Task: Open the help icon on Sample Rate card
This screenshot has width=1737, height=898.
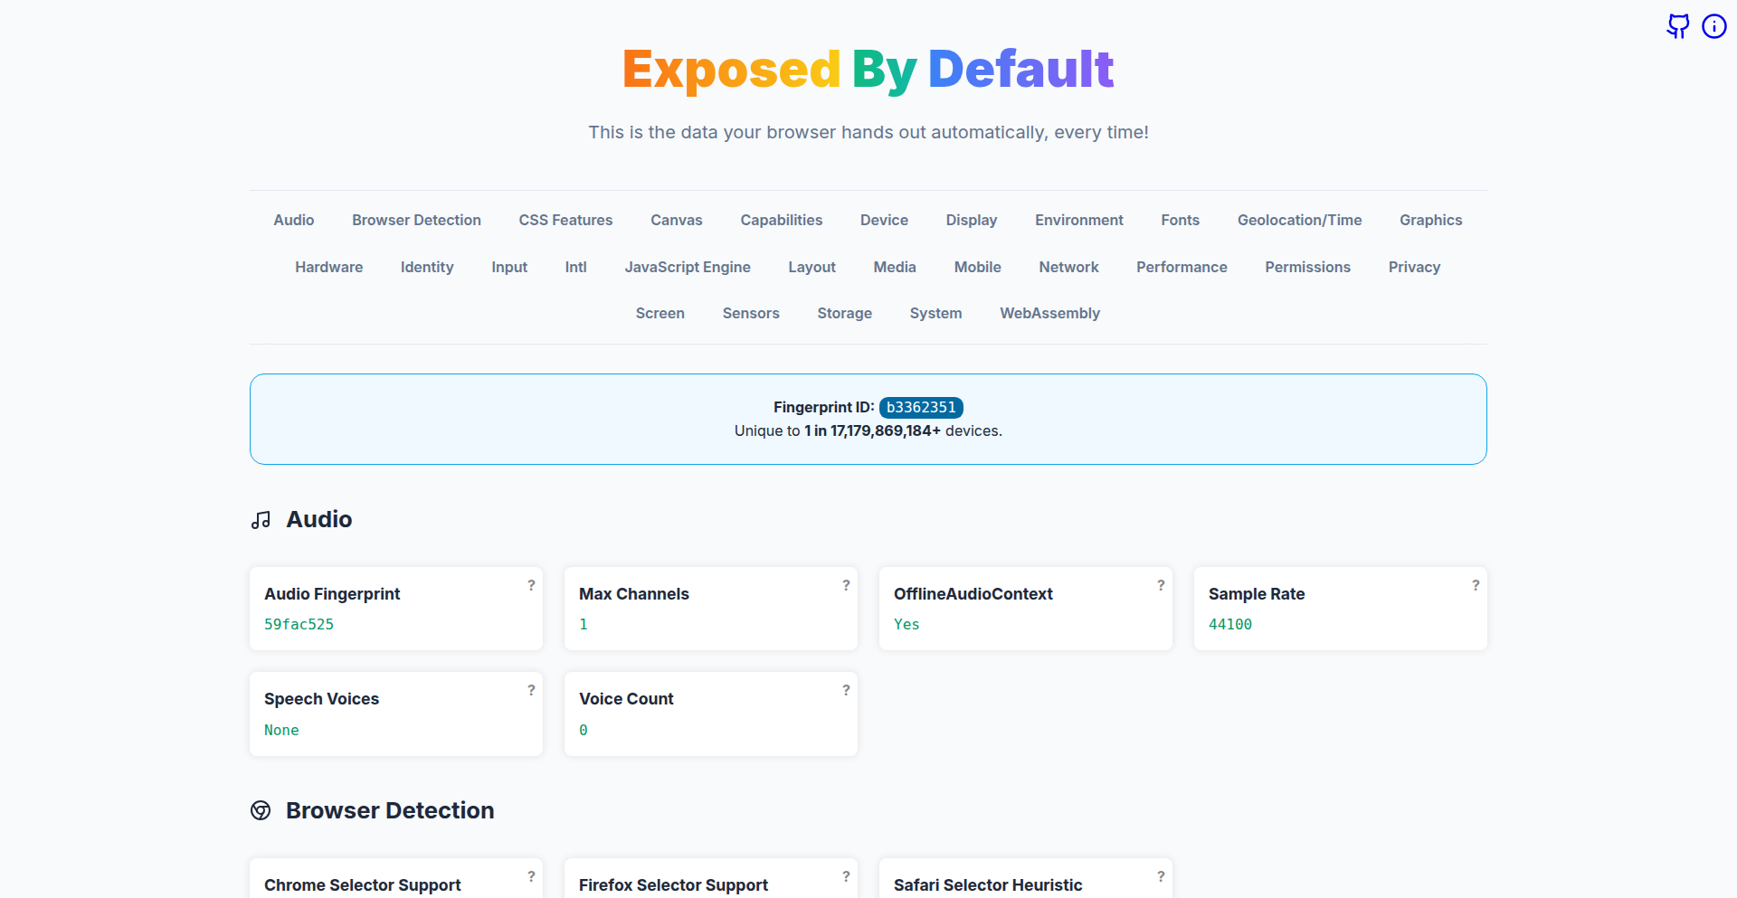Action: coord(1476,585)
